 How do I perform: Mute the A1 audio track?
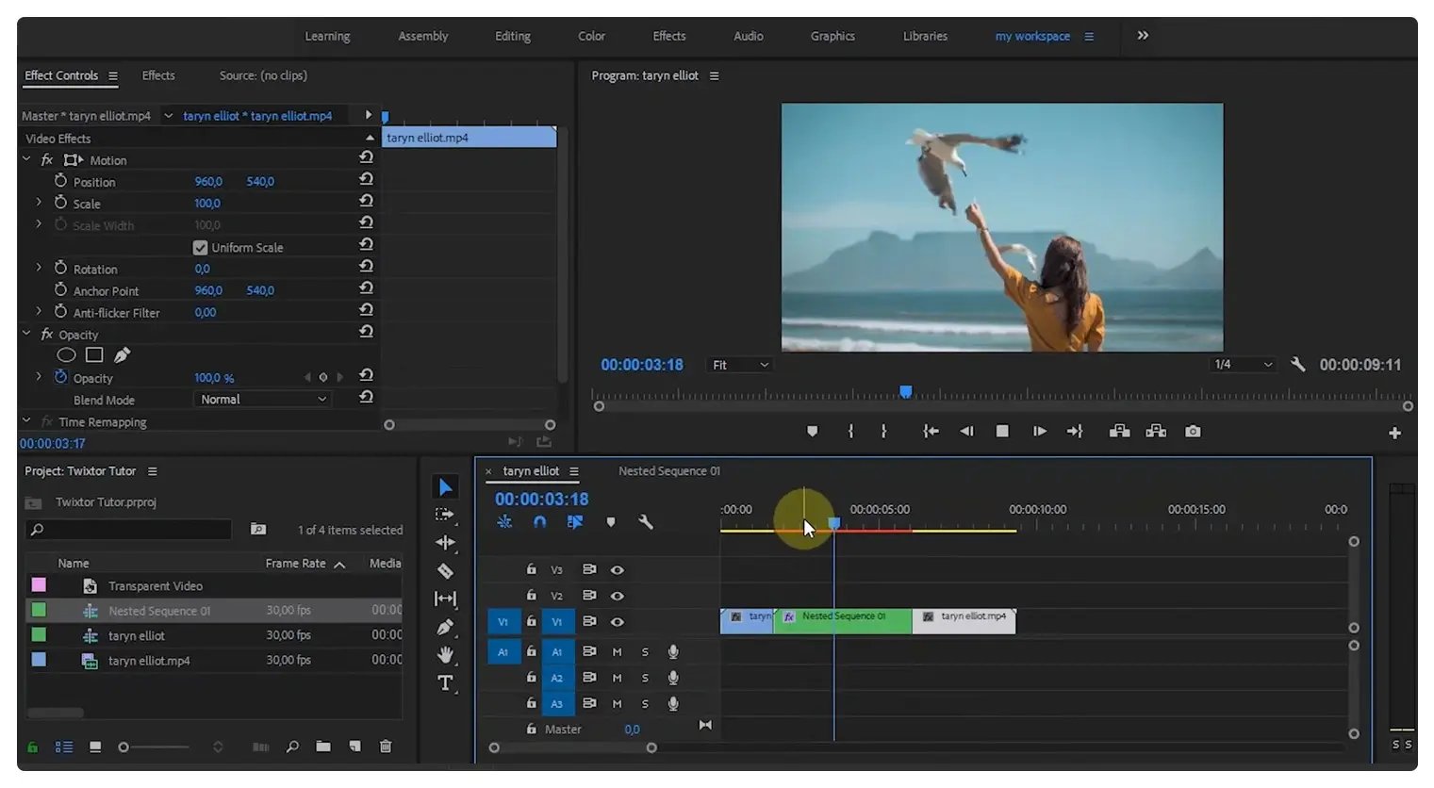tap(617, 651)
